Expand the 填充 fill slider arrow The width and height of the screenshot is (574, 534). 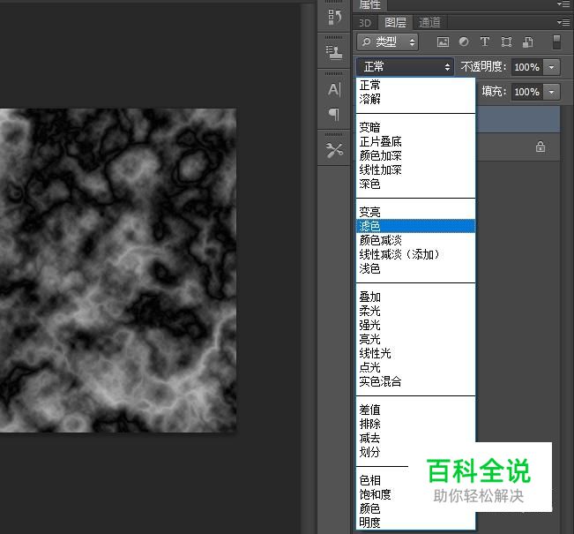[x=552, y=92]
